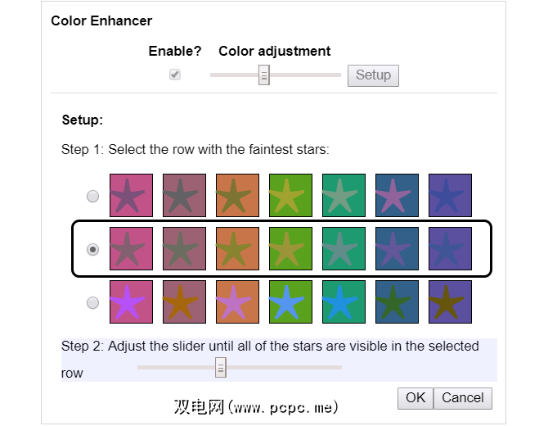The height and width of the screenshot is (426, 548).
Task: Click the purple swatch with brown star
Action: [x=450, y=302]
